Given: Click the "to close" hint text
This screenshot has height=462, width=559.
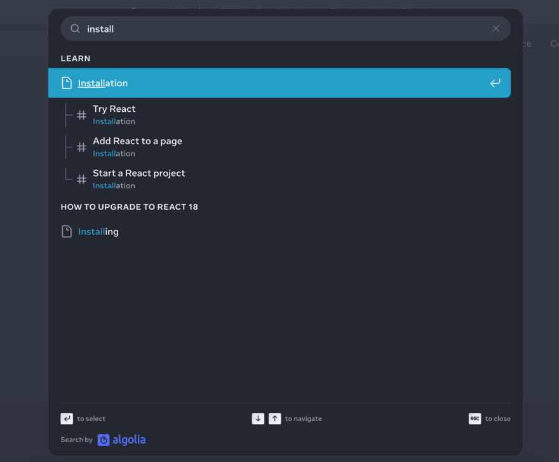Looking at the screenshot, I should point(497,419).
